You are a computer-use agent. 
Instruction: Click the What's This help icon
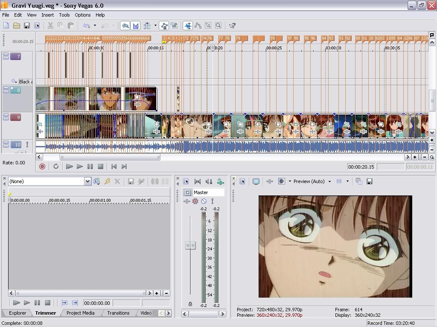point(232,26)
